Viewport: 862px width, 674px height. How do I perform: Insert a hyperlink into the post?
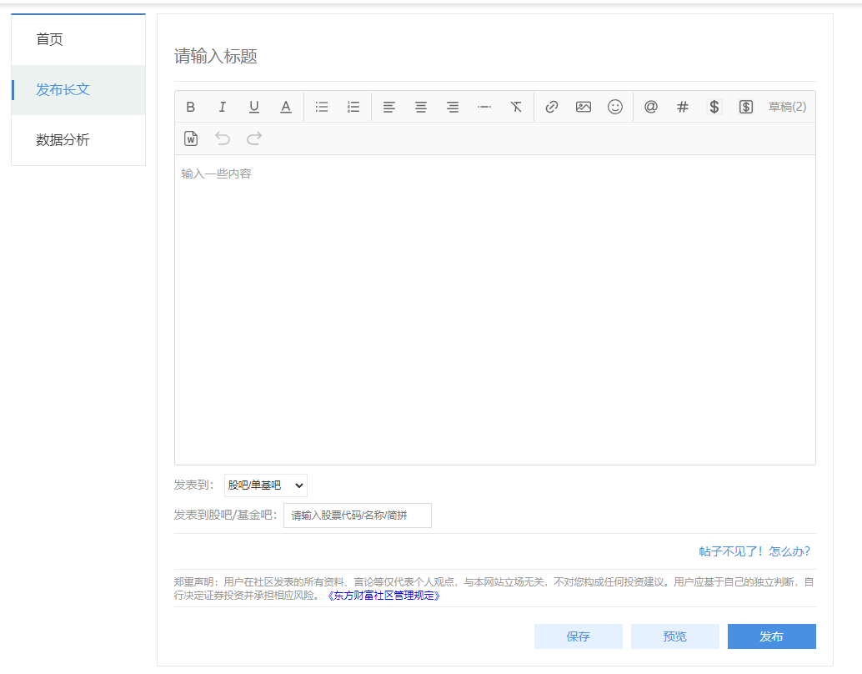coord(551,107)
